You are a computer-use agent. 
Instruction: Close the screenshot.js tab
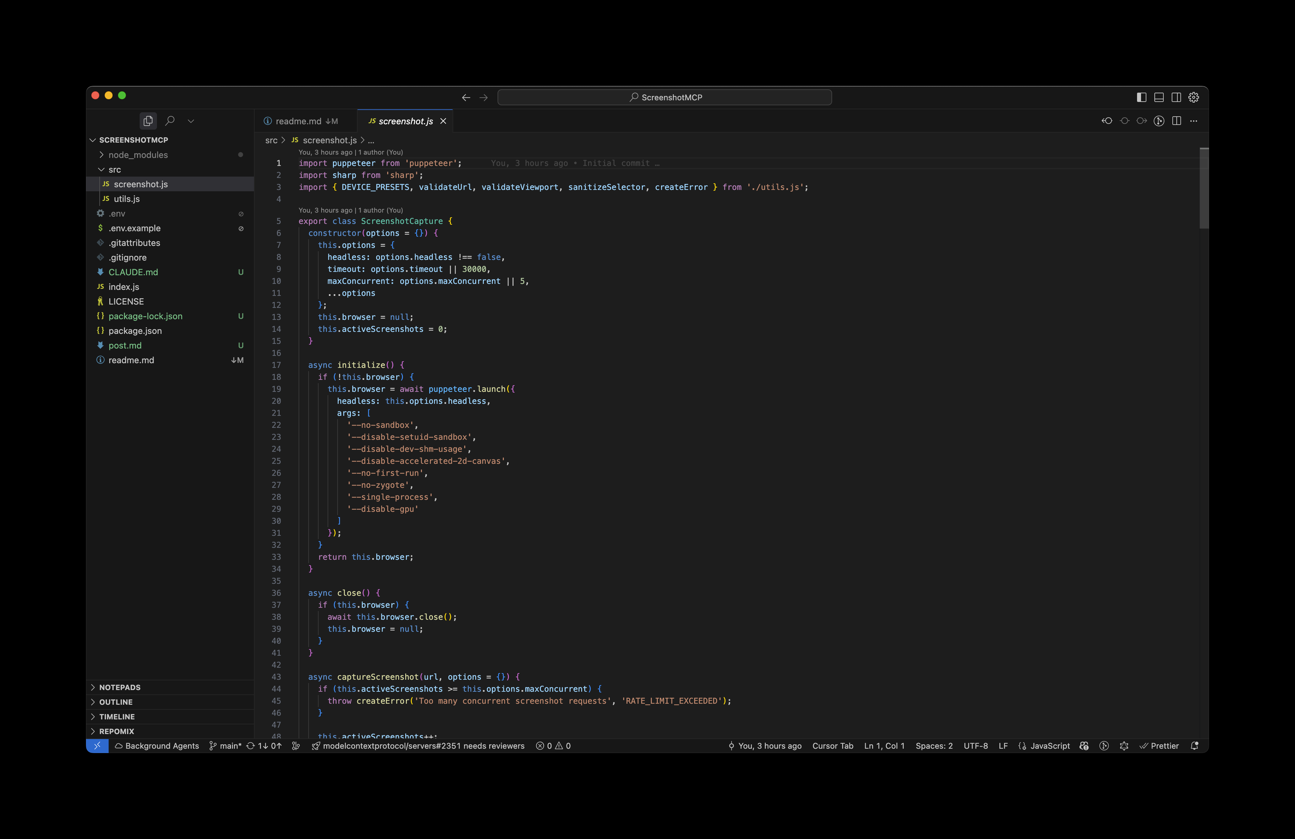444,121
